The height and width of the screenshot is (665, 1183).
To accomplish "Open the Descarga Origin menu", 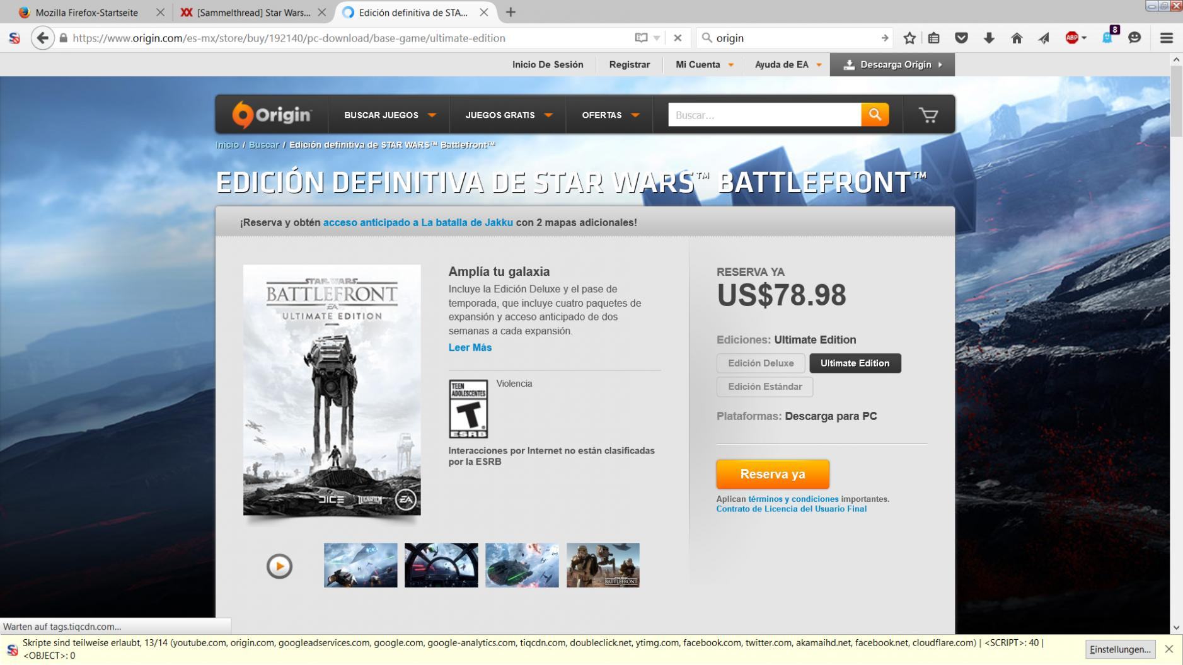I will 892,64.
